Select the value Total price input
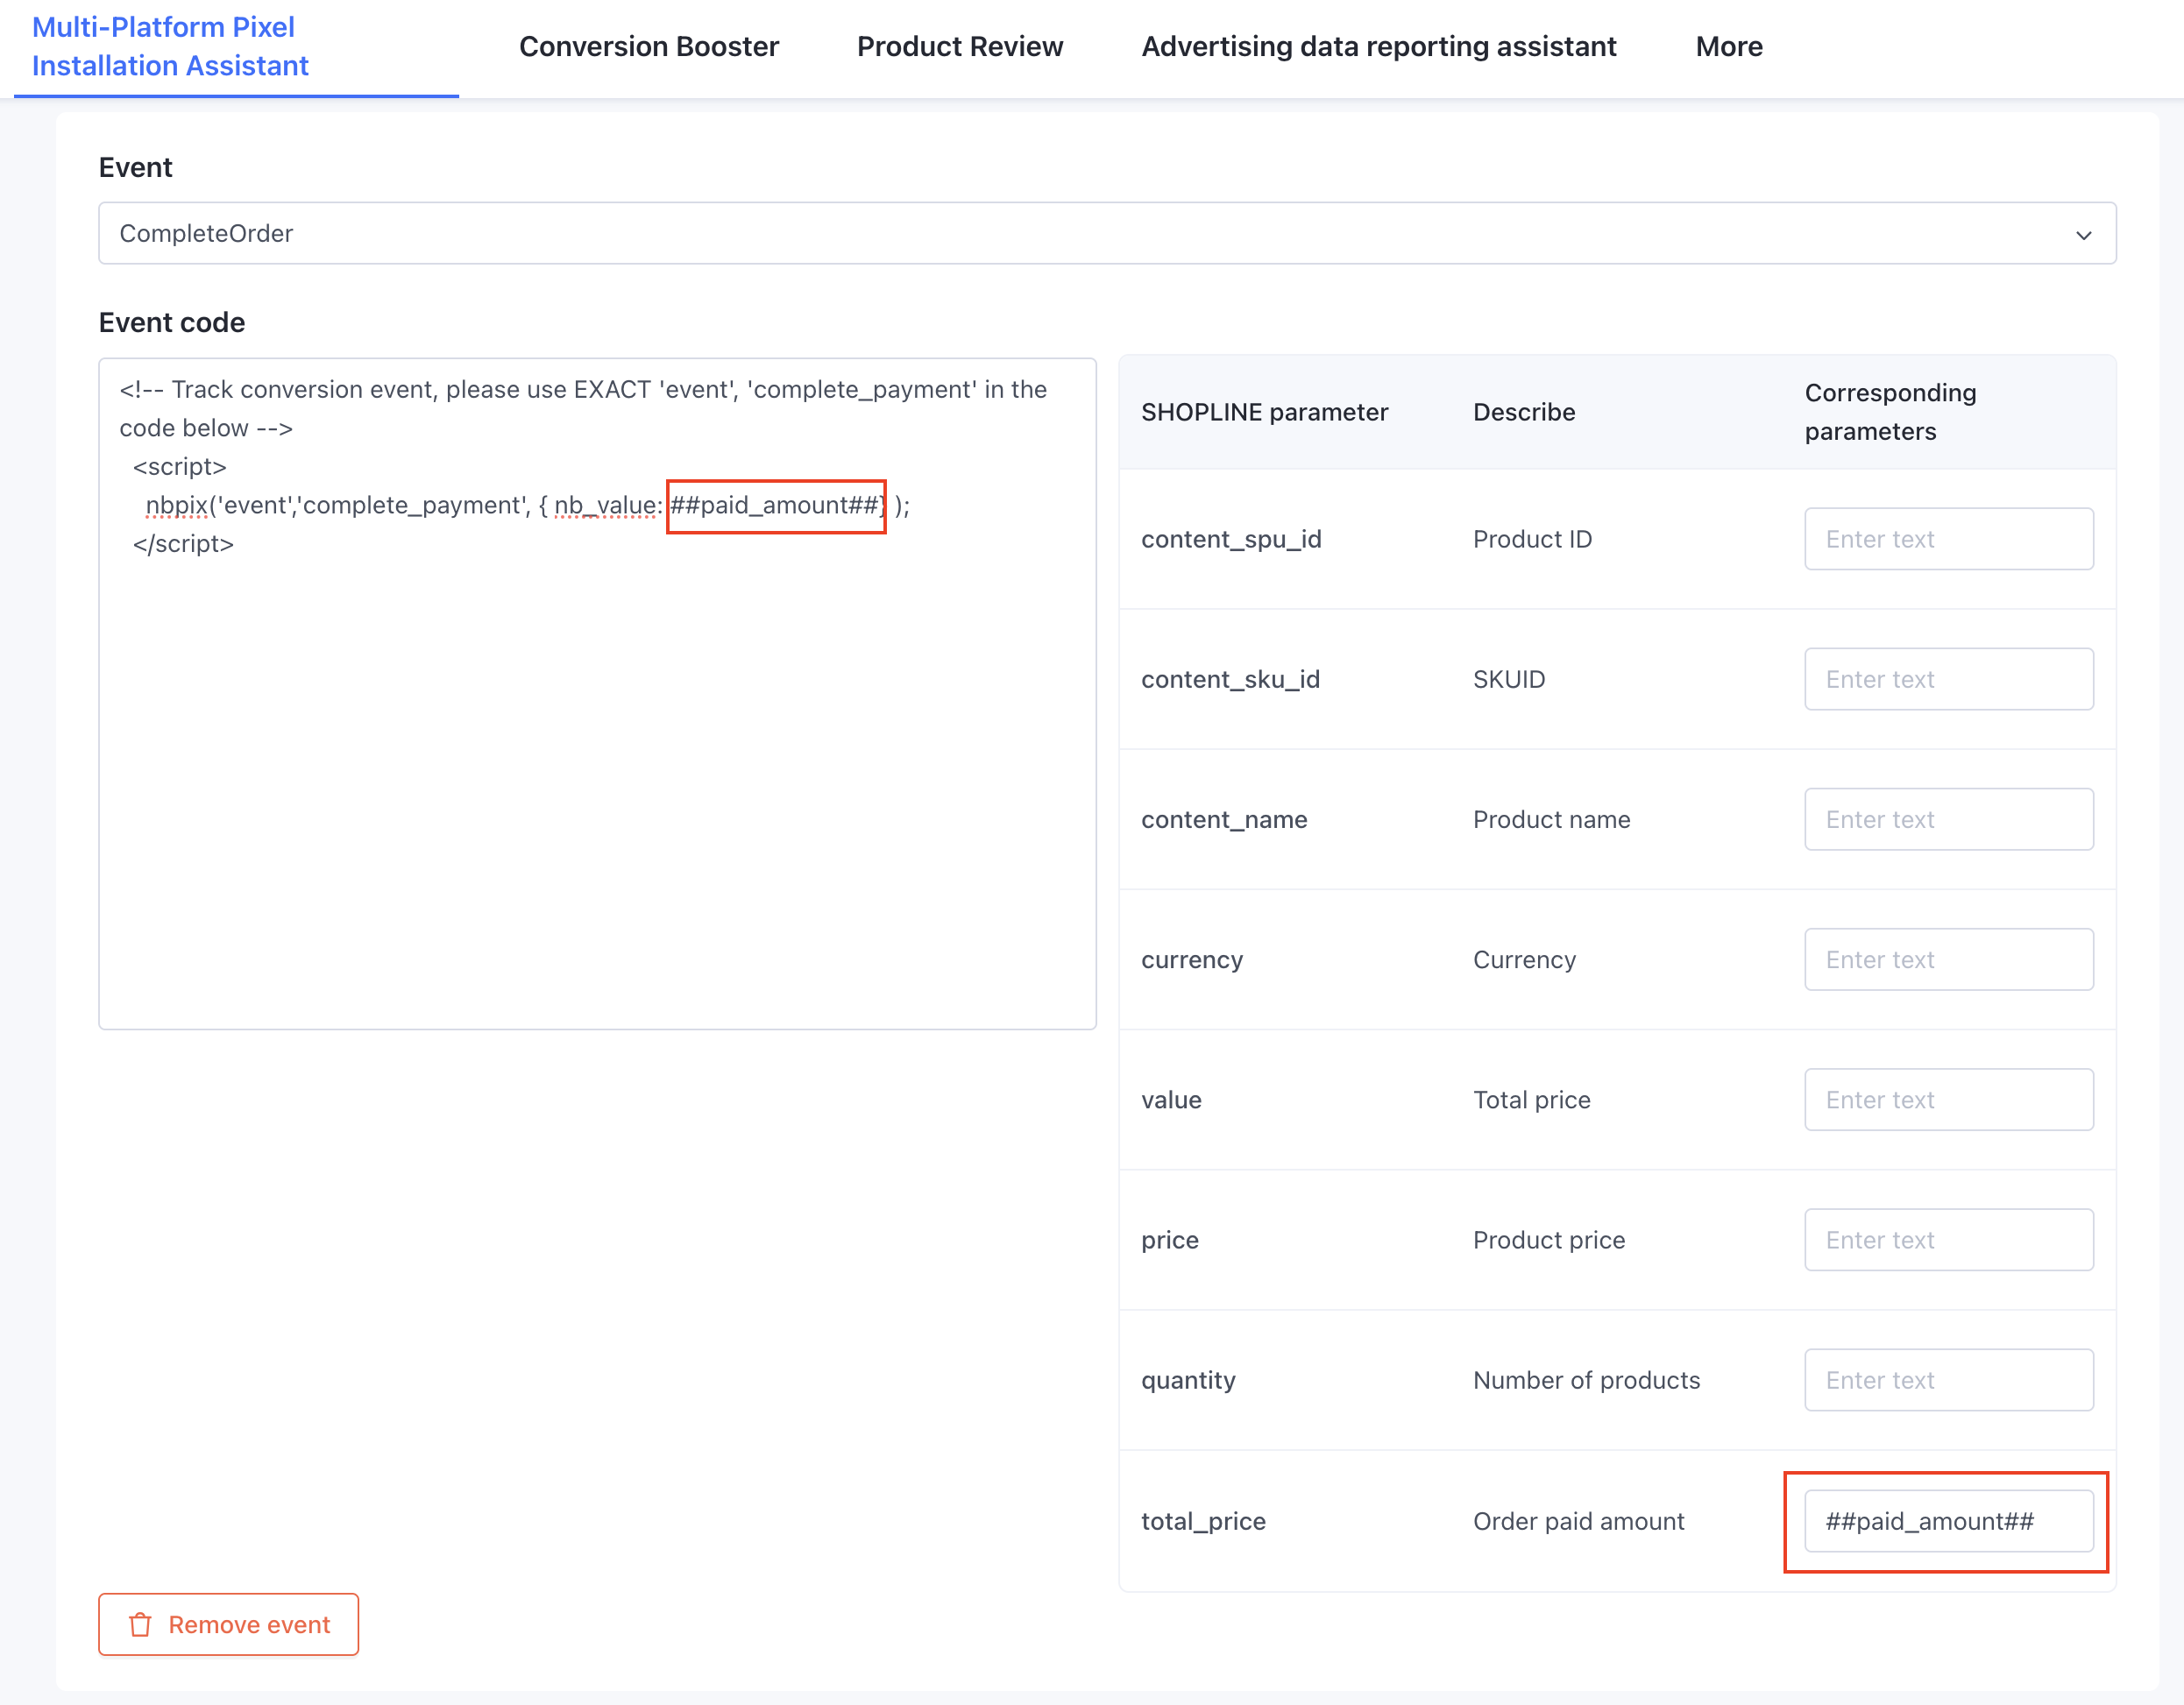 1947,1099
